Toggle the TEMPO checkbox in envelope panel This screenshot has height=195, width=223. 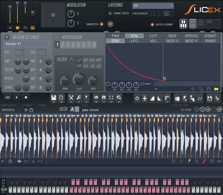click(x=142, y=84)
